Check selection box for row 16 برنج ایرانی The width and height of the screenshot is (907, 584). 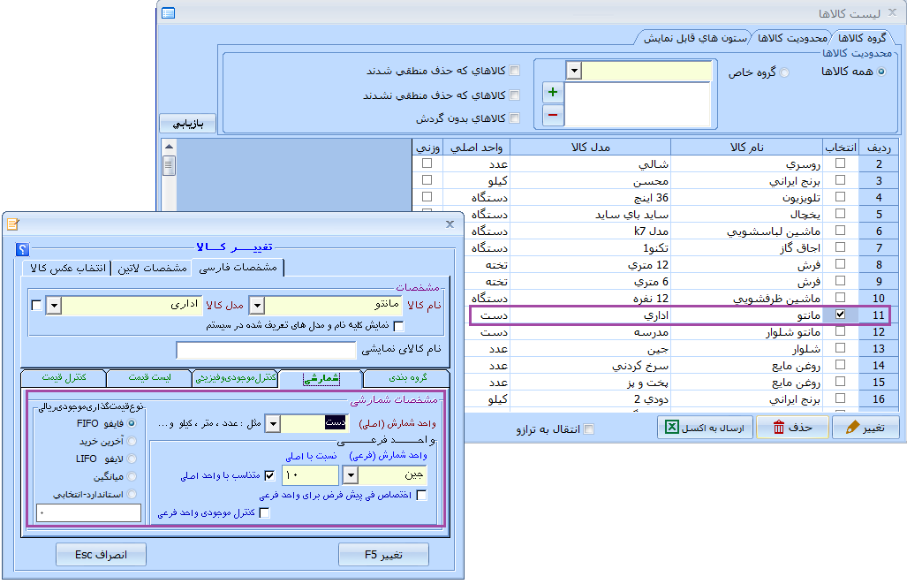point(841,398)
